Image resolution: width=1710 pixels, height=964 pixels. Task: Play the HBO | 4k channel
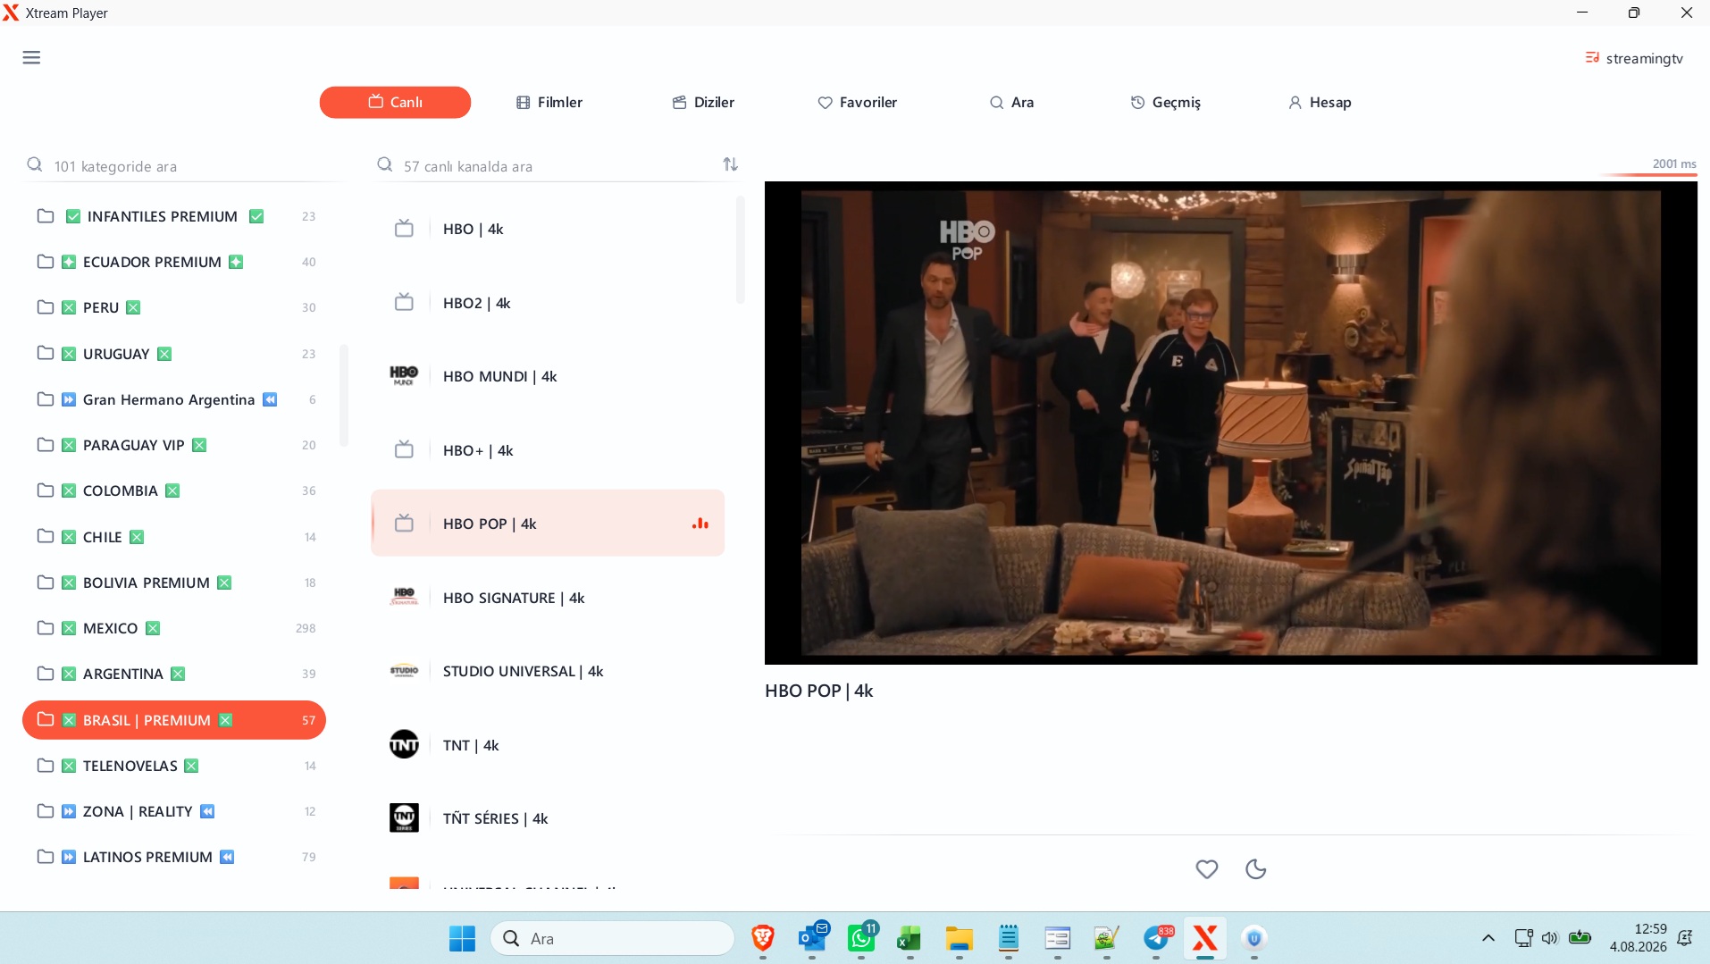pos(548,229)
